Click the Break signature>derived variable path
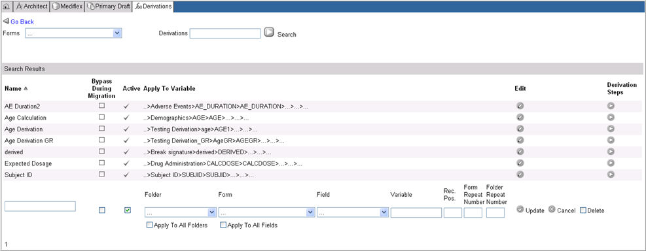 point(207,152)
